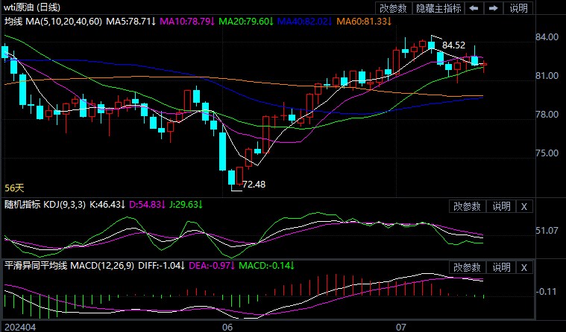Click the -0.11 MACD axis label
566x332 pixels.
click(545, 292)
